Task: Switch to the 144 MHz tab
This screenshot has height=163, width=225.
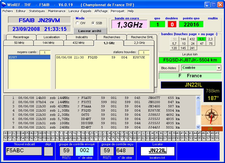Action: (48, 43)
